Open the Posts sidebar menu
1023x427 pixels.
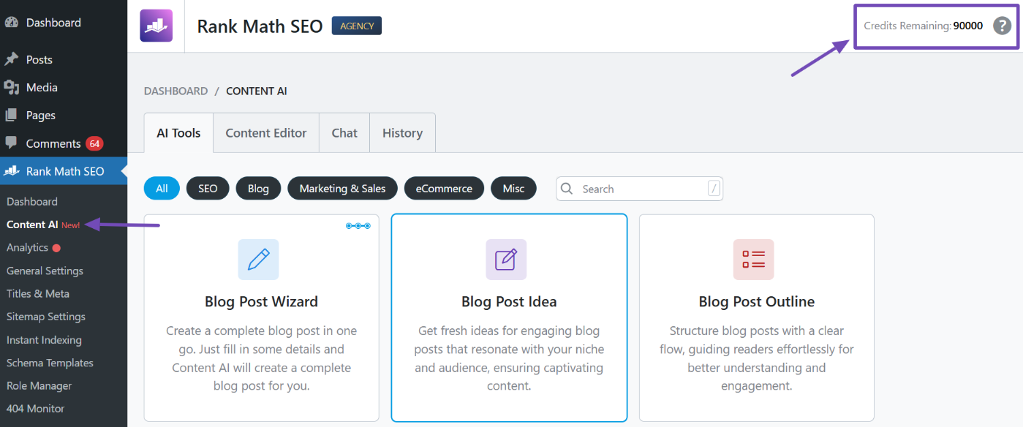coord(39,60)
